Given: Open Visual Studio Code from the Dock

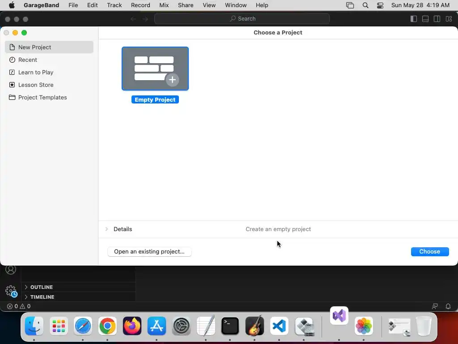Looking at the screenshot, I should 279,326.
